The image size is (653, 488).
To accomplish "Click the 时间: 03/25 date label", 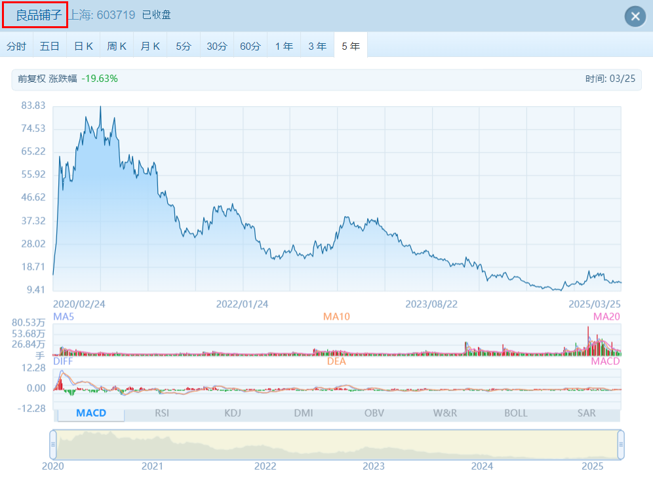I will point(610,79).
